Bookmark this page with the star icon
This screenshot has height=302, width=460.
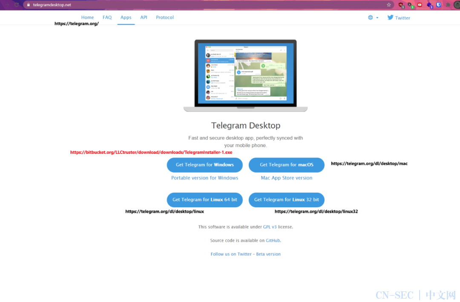[389, 5]
